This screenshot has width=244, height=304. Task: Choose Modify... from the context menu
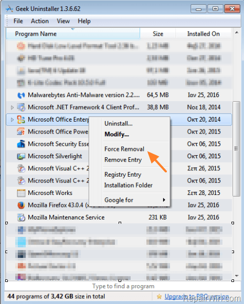tap(116, 134)
